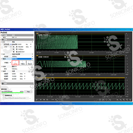Click the save path input field

(16, 98)
